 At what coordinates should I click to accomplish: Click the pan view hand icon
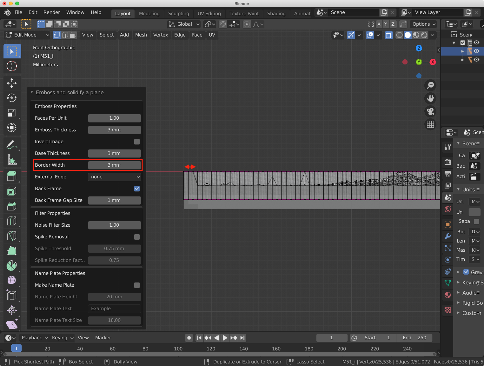point(430,98)
